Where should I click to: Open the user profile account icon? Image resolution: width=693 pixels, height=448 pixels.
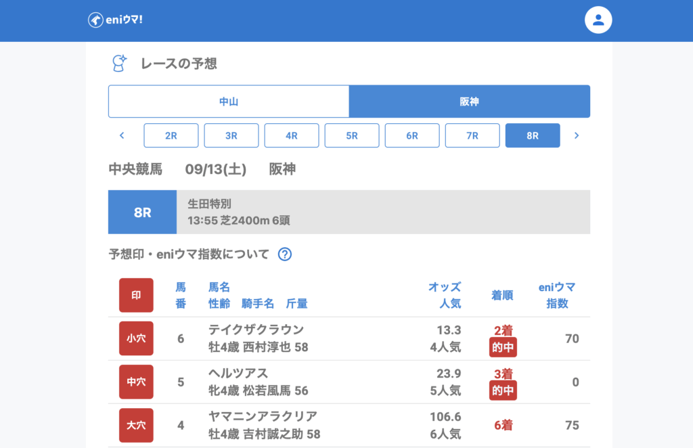point(598,20)
